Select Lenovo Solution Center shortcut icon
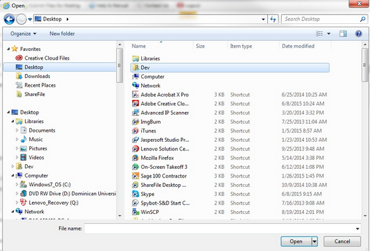The width and height of the screenshot is (370, 251). click(x=135, y=149)
